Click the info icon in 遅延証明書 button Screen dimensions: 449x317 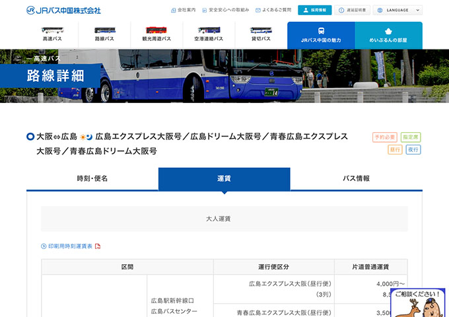pyautogui.click(x=341, y=11)
